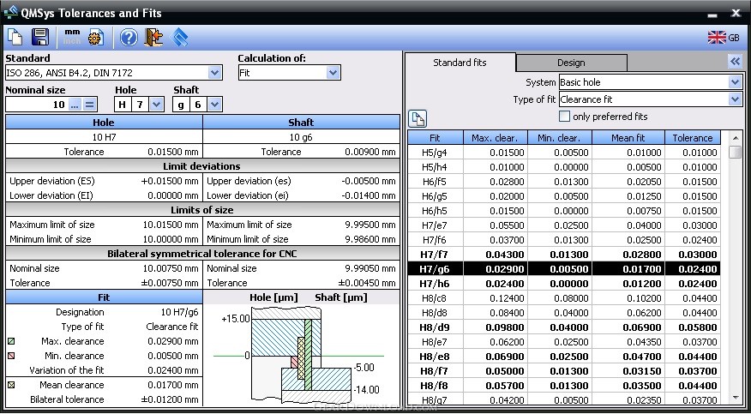Select the highlighted H7/g6 fit row

[x=564, y=269]
